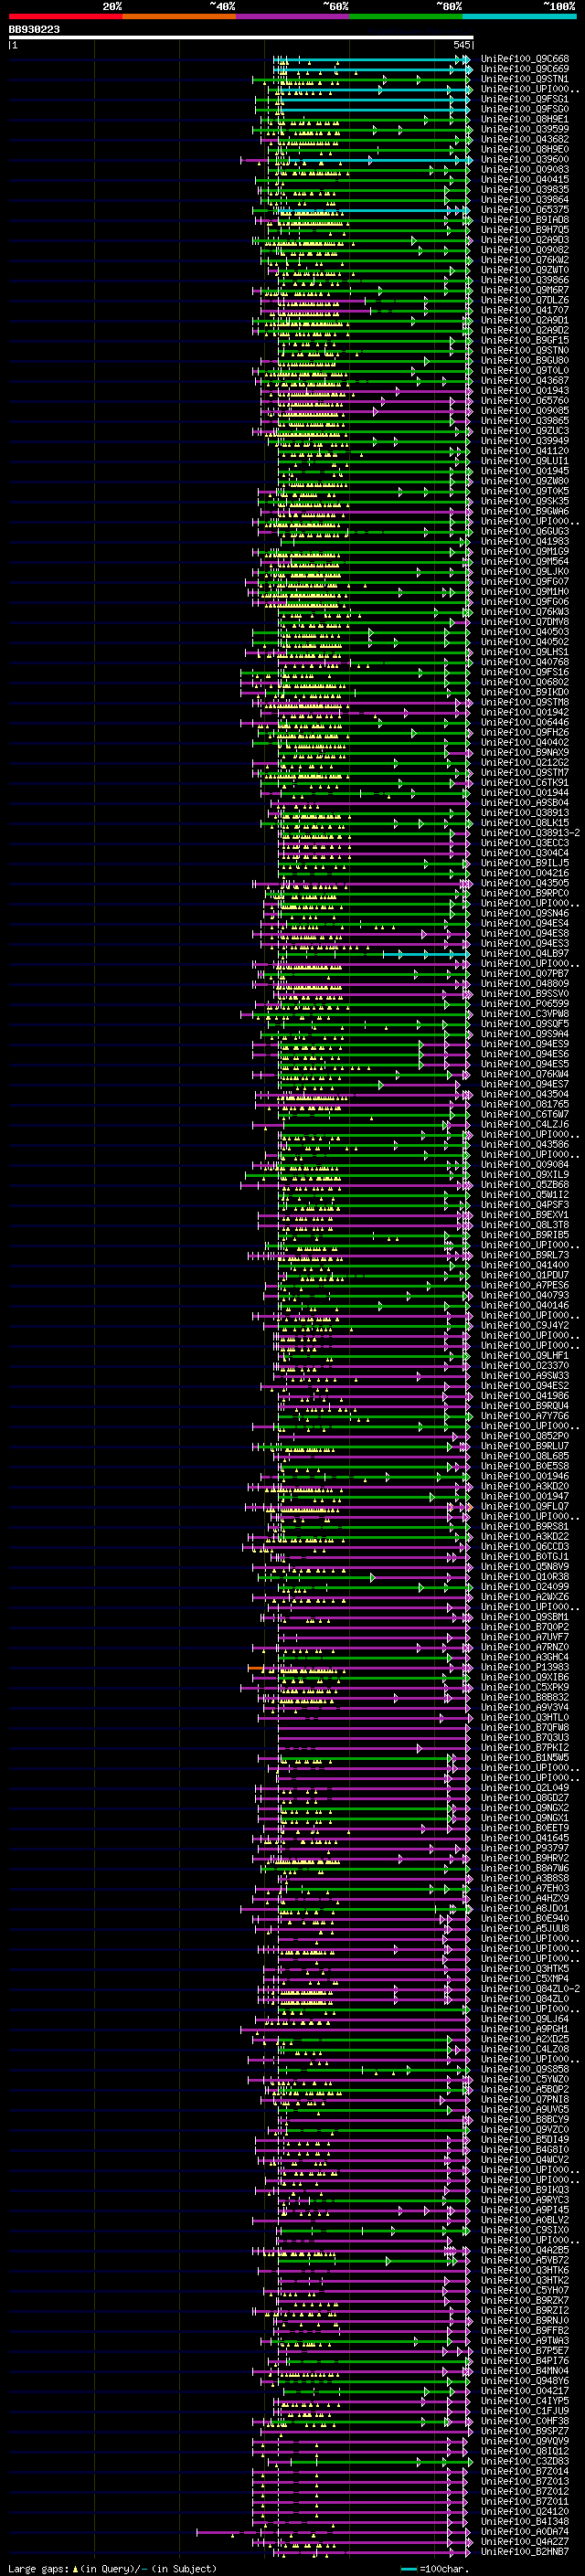Pick the UniRef100_Q7DLZ6 label
The height and width of the screenshot is (2576, 585).
pos(525,300)
